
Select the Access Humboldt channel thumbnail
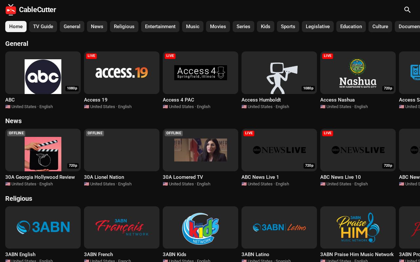click(x=279, y=73)
